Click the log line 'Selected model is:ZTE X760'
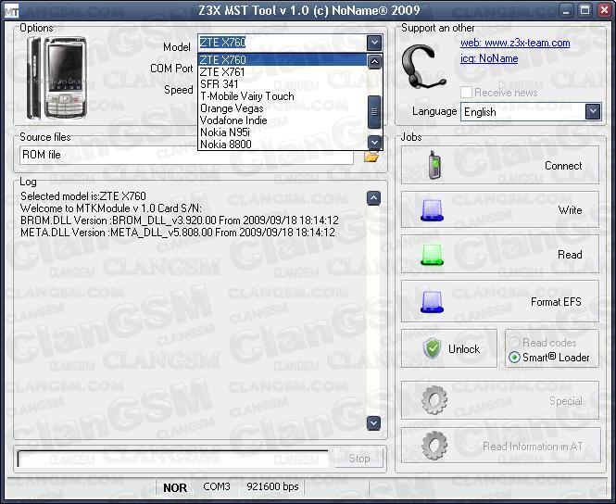This screenshot has height=504, width=616. coord(83,196)
